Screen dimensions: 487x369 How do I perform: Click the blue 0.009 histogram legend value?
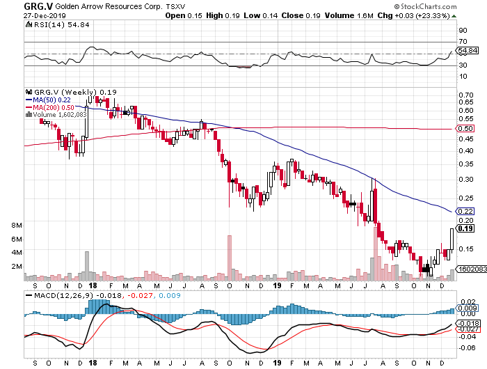[170, 295]
